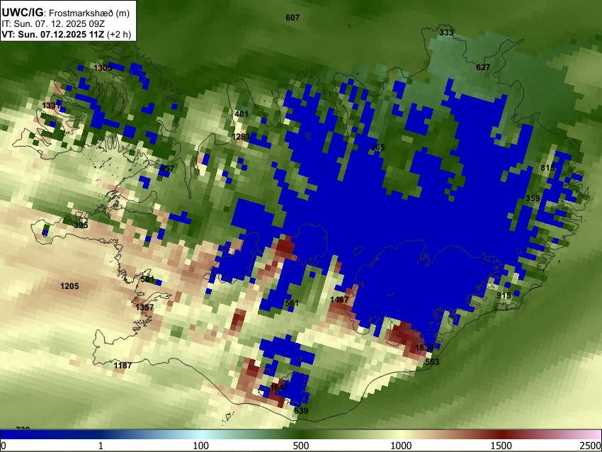Image resolution: width=602 pixels, height=452 pixels.
Task: Click the valid time line 'VT: Sun. 07.12.2025 11Z'
Action: tap(52, 34)
